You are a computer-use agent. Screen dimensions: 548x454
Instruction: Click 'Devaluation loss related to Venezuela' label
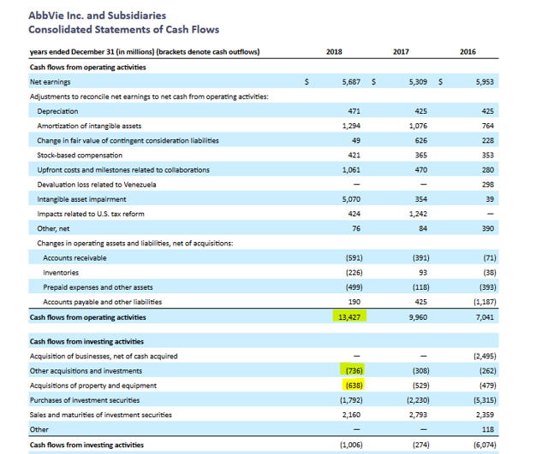click(97, 185)
